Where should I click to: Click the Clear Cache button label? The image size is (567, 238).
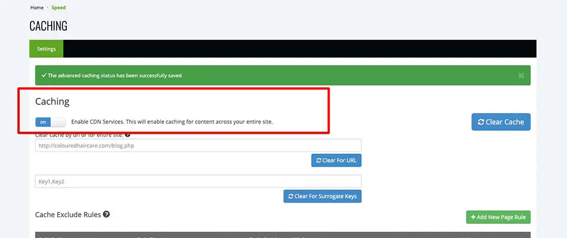505,122
